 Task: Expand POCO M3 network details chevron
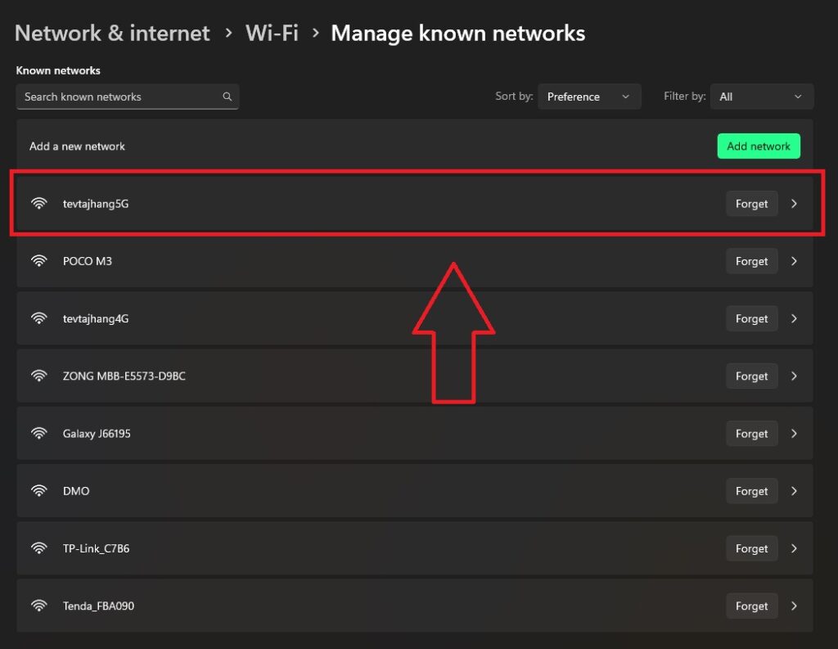tap(794, 261)
